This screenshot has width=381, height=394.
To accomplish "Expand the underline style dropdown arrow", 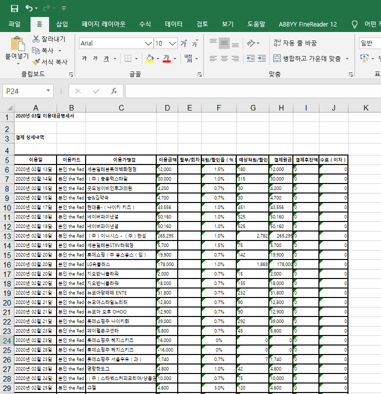I will [x=115, y=58].
